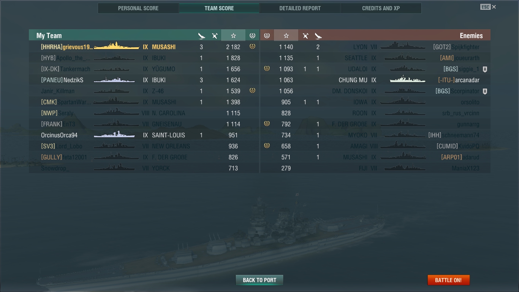Sort Enemies by base XP star icon
The width and height of the screenshot is (519, 292).
point(286,35)
